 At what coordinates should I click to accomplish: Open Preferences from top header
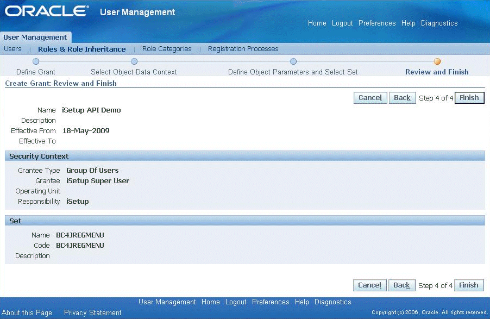coord(377,23)
